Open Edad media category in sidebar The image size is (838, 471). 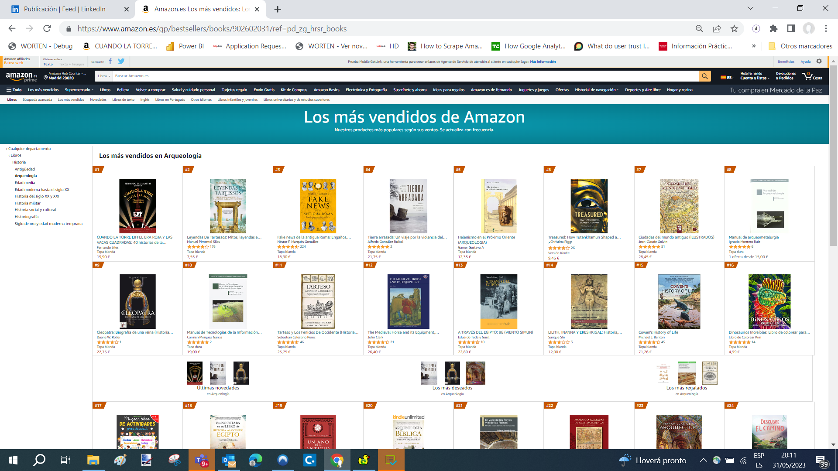tap(25, 183)
